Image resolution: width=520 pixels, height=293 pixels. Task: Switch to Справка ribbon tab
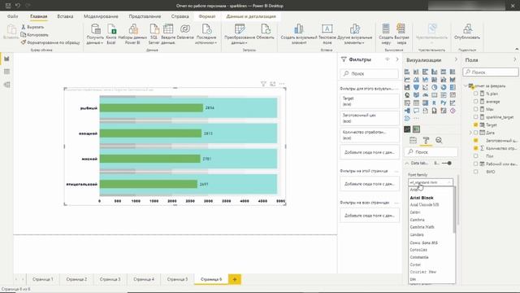(x=180, y=16)
